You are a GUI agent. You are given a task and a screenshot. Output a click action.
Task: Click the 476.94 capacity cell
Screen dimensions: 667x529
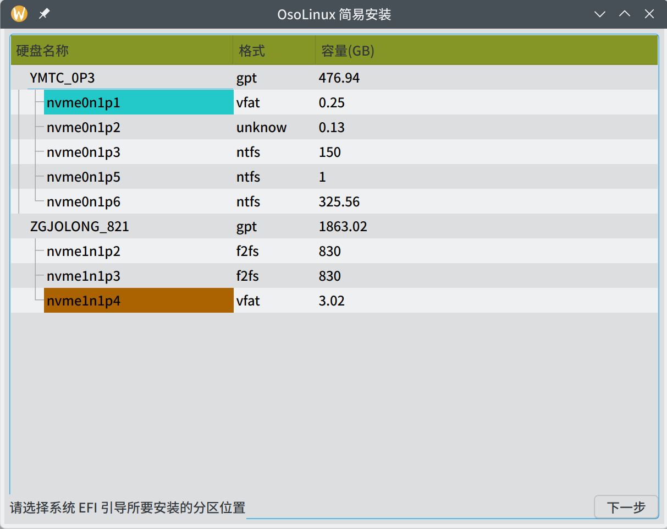[339, 78]
